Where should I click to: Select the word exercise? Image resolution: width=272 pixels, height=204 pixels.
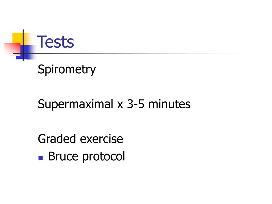pyautogui.click(x=101, y=139)
